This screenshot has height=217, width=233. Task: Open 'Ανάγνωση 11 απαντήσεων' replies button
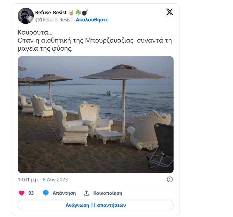click(96, 205)
